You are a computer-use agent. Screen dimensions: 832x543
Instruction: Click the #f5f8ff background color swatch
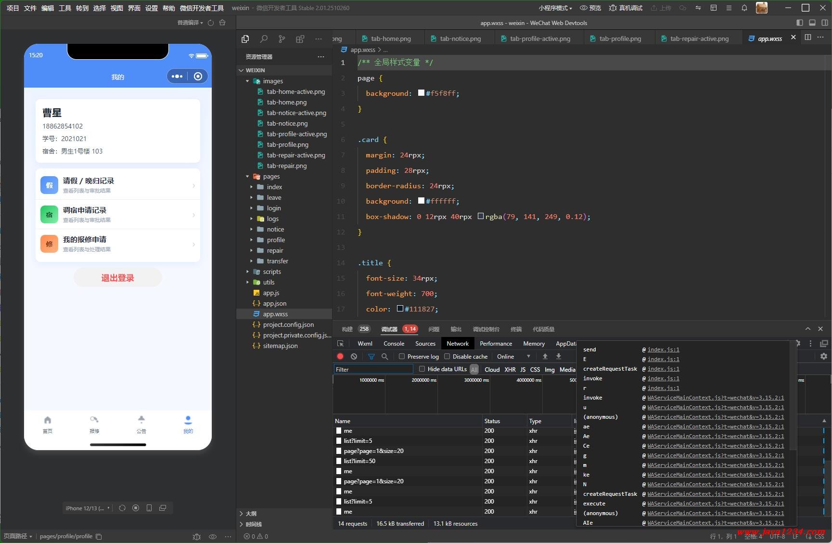(x=421, y=93)
